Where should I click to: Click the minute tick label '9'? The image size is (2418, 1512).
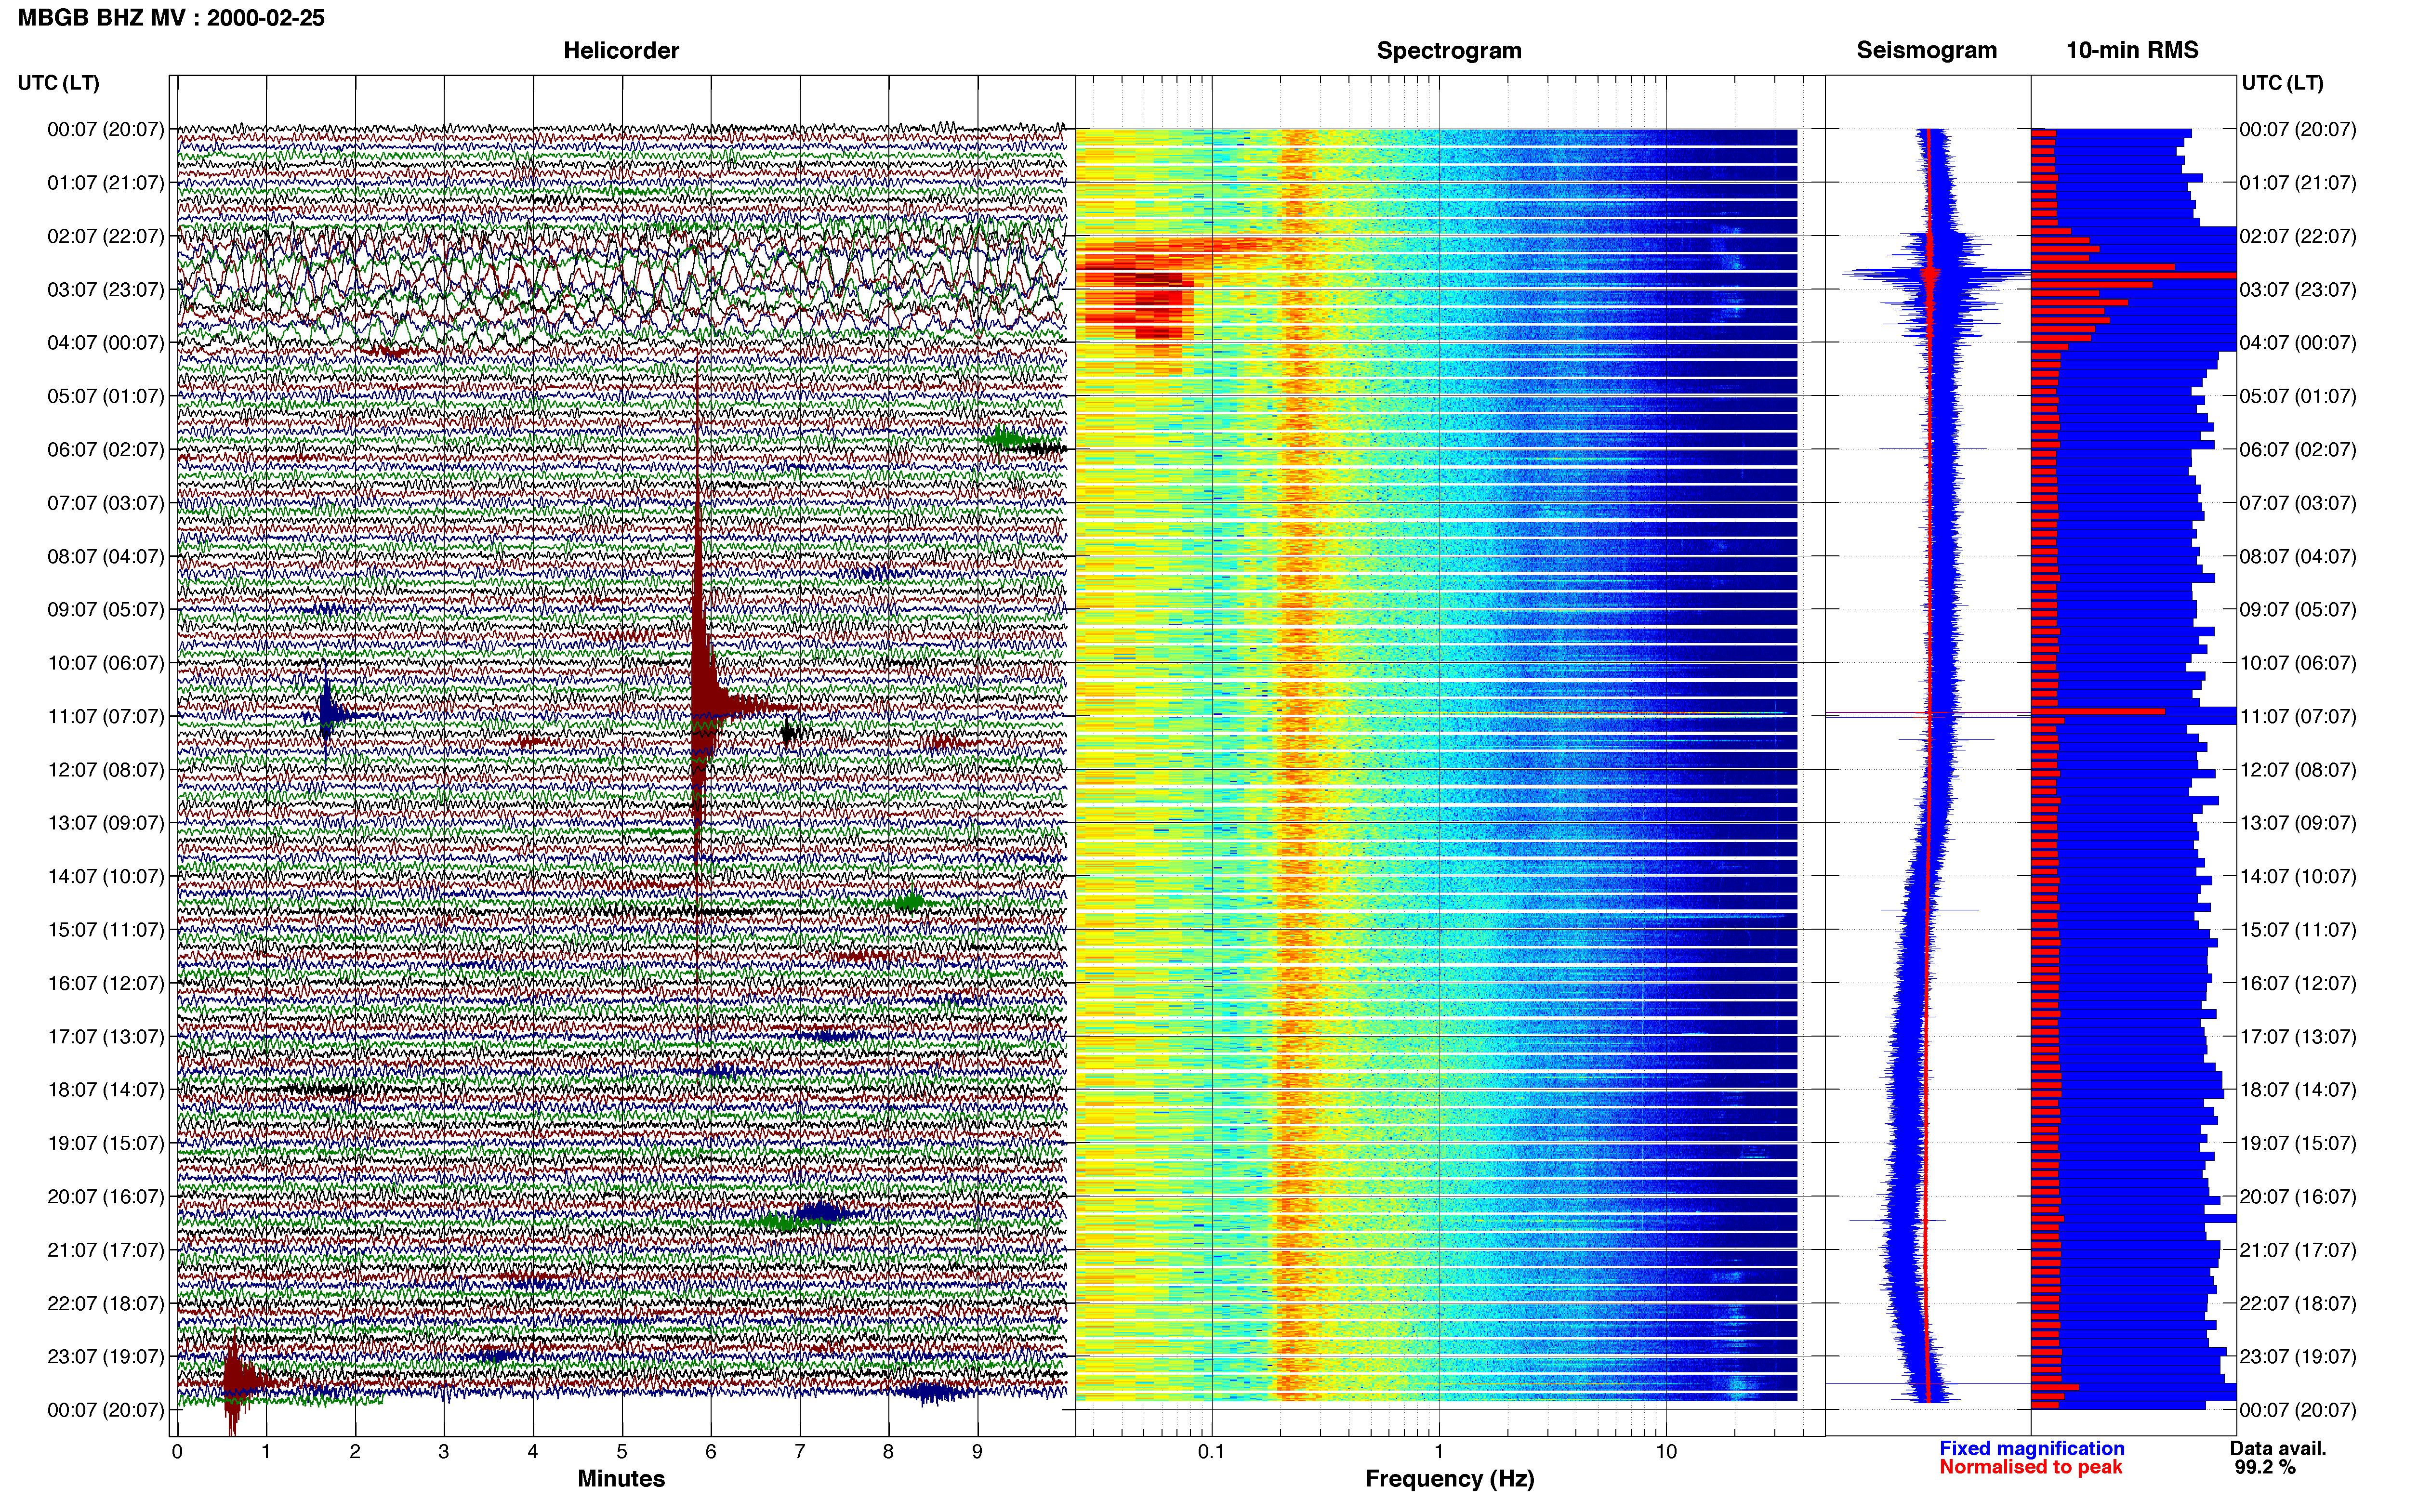coord(977,1451)
